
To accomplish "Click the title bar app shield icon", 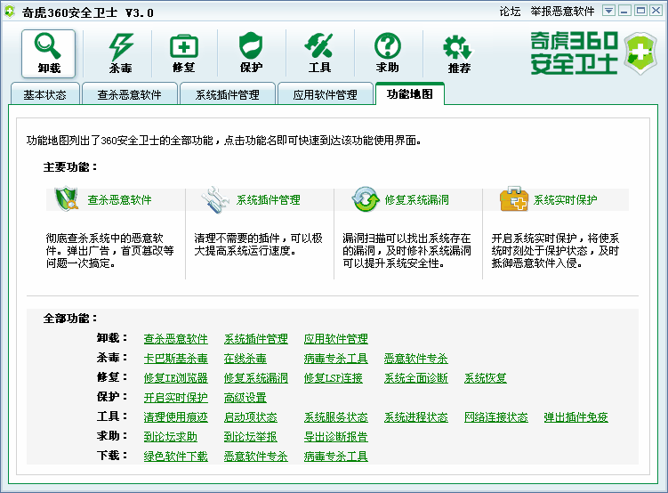I will coord(10,12).
